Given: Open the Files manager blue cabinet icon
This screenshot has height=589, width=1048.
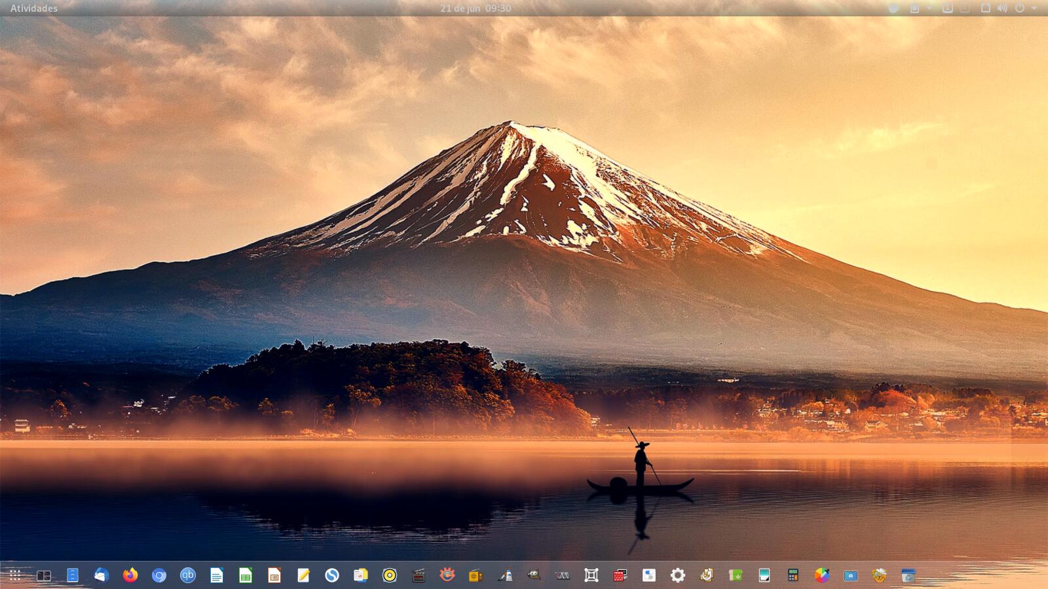Looking at the screenshot, I should (x=73, y=575).
